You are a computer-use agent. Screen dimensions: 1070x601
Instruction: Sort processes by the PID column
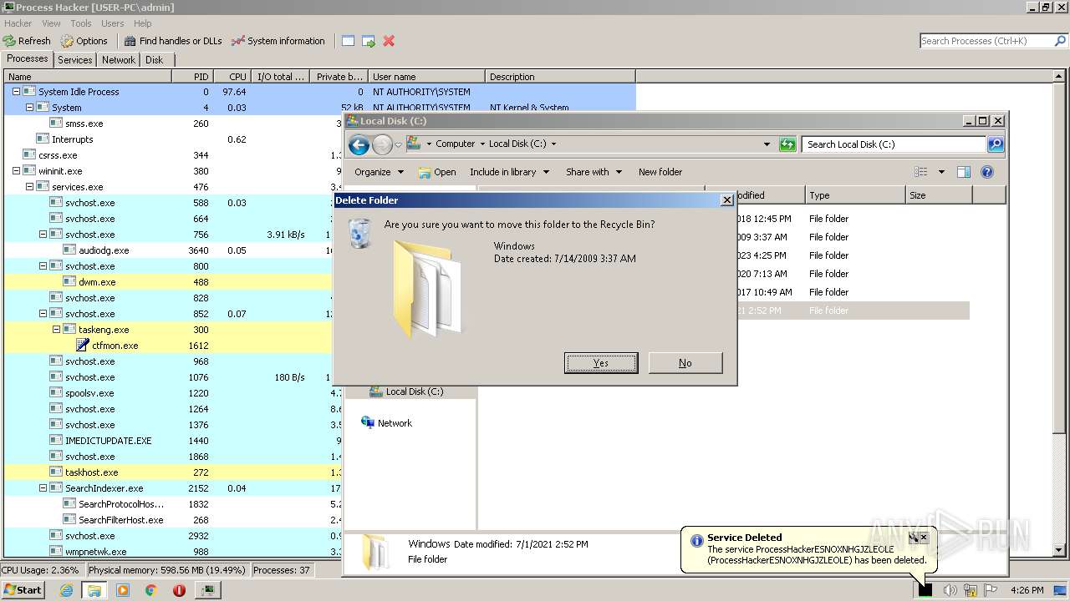click(x=192, y=77)
